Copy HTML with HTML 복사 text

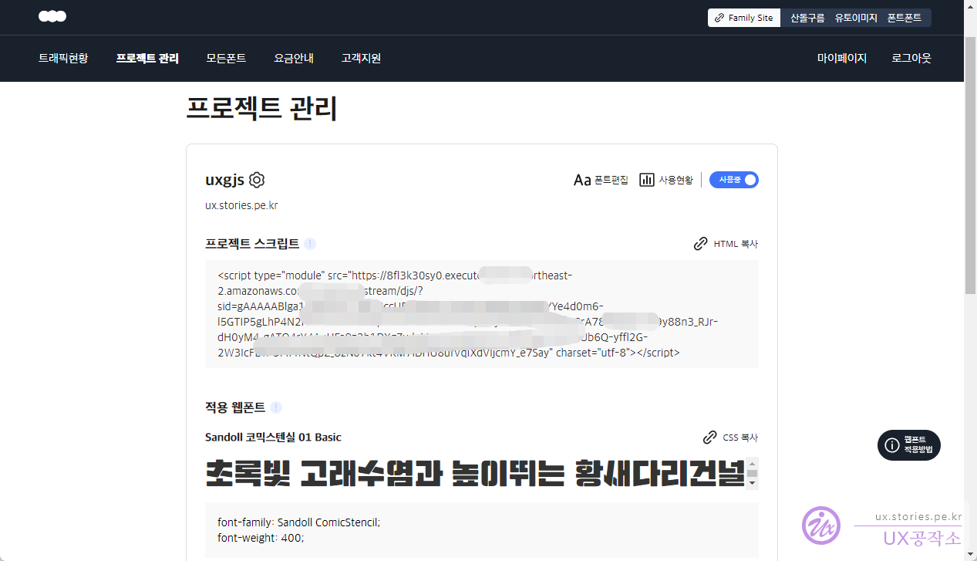pyautogui.click(x=736, y=244)
